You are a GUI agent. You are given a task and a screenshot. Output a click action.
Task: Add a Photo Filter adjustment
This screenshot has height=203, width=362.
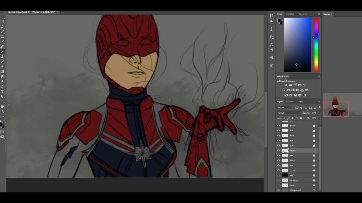click(298, 90)
